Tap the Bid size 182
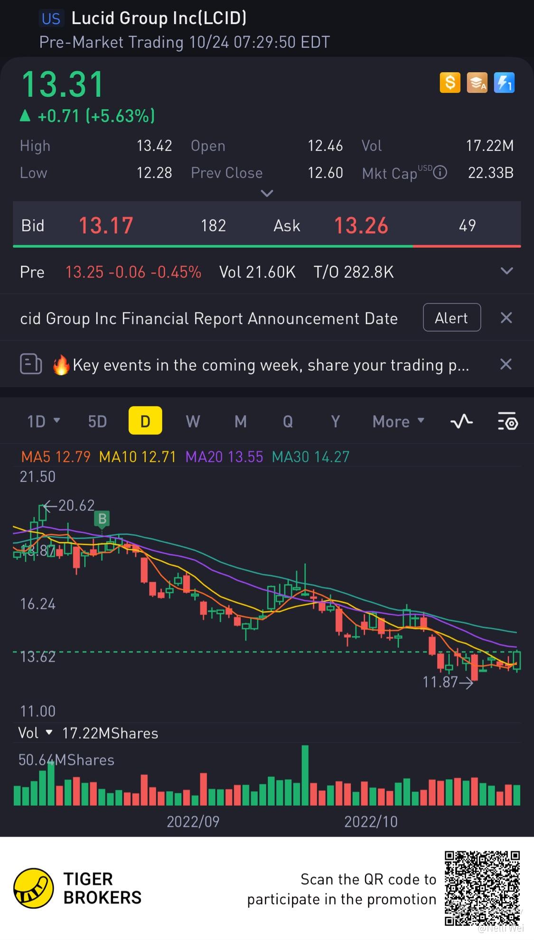The height and width of the screenshot is (940, 534). pyautogui.click(x=213, y=225)
